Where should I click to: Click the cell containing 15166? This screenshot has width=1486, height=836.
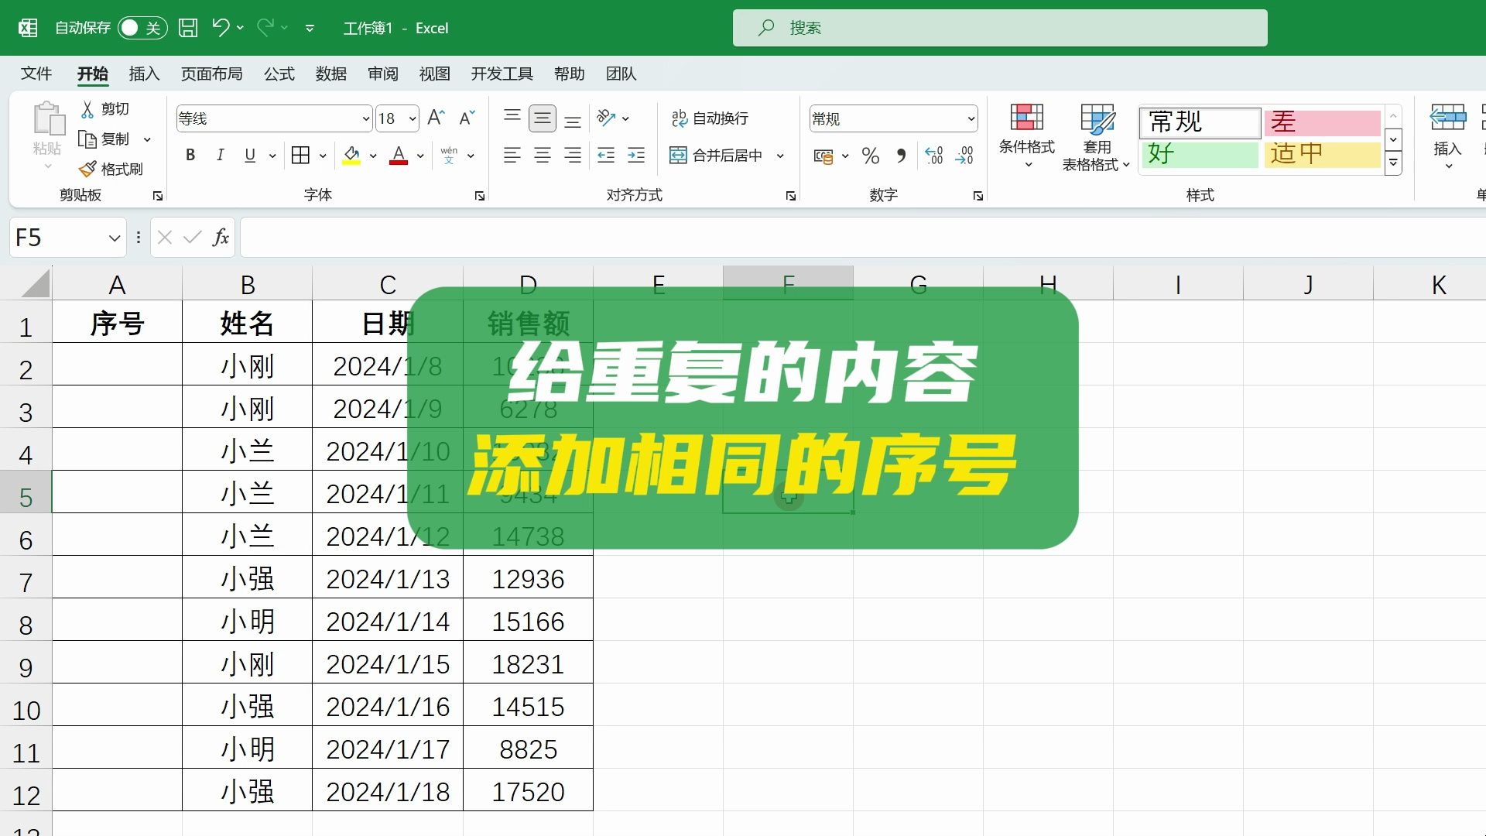pos(528,622)
